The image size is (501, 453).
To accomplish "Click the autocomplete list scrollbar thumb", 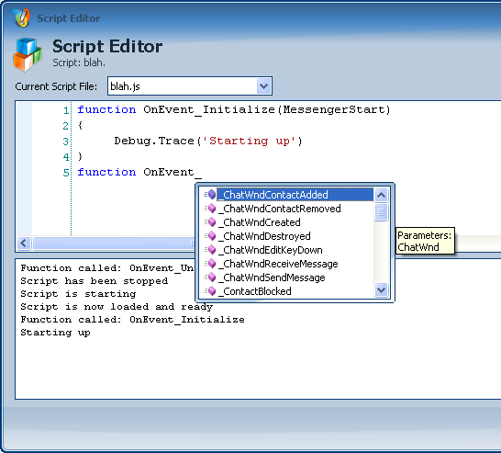I will click(381, 212).
